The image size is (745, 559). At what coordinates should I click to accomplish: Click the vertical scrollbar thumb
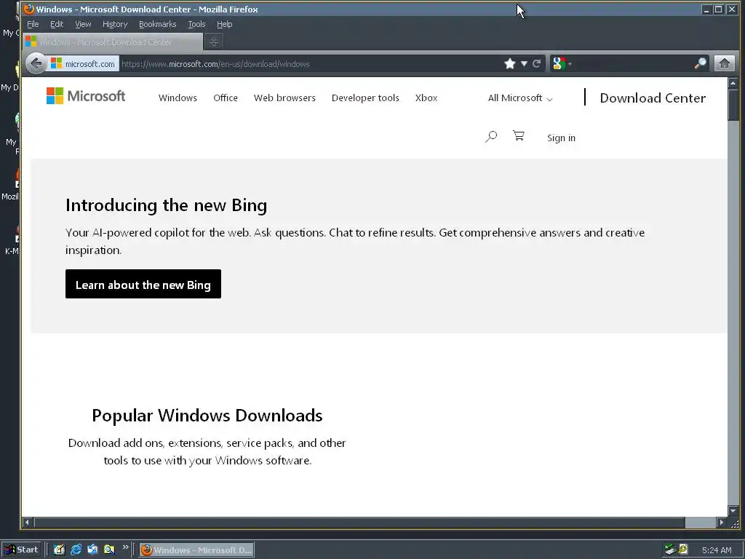pyautogui.click(x=733, y=105)
